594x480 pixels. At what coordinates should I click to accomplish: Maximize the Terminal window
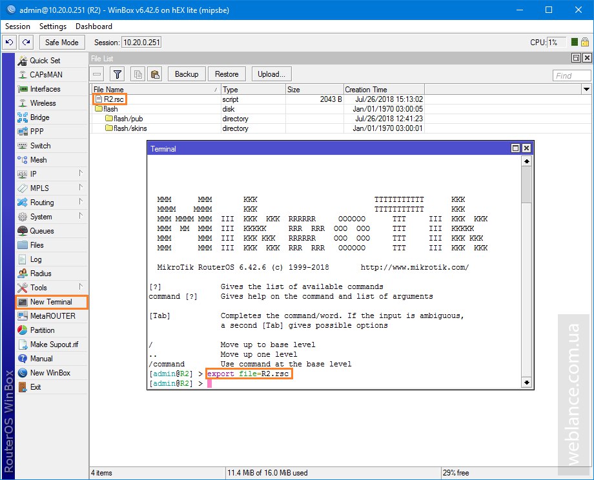(x=515, y=148)
